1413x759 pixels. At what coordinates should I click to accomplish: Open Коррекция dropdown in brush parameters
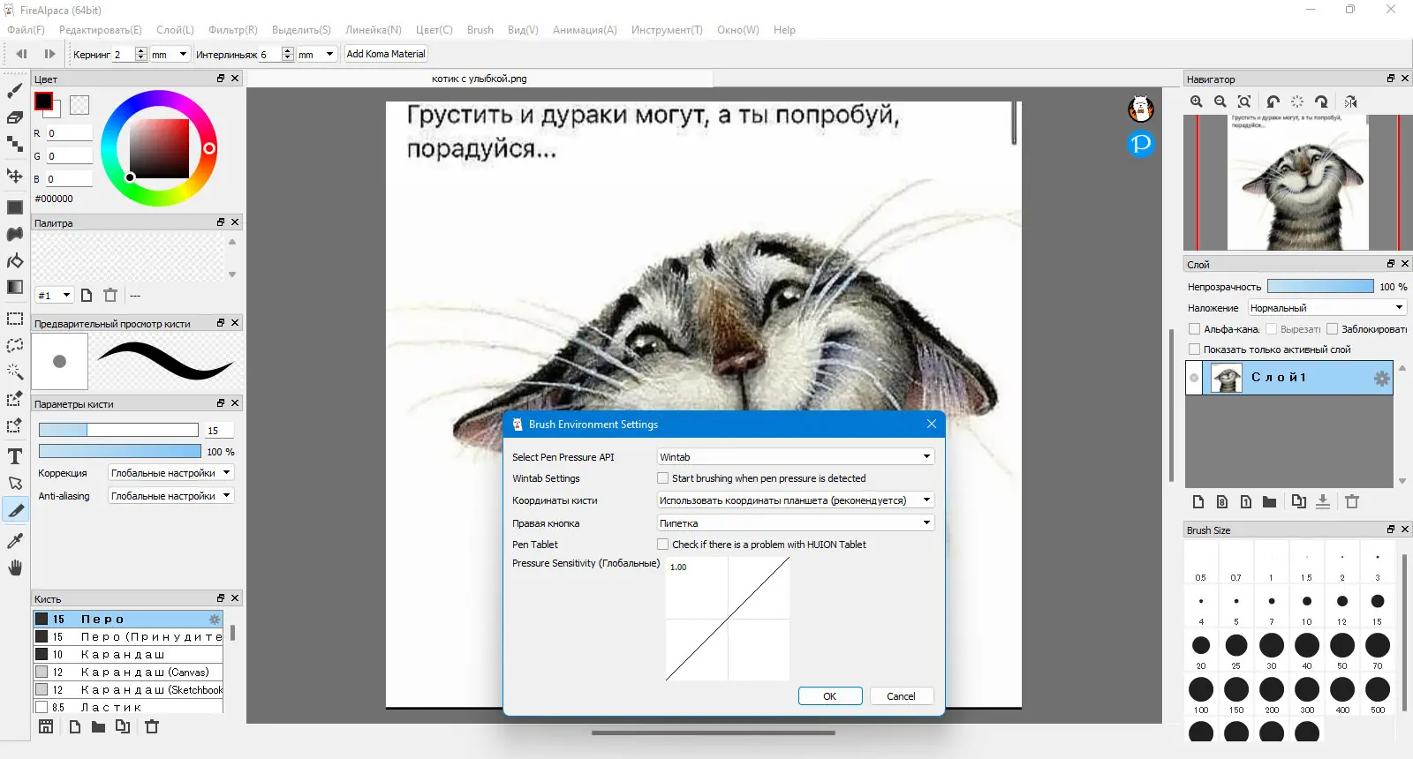[170, 473]
